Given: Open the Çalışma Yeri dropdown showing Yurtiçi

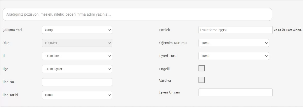Looking at the screenshot, I should point(77,30).
